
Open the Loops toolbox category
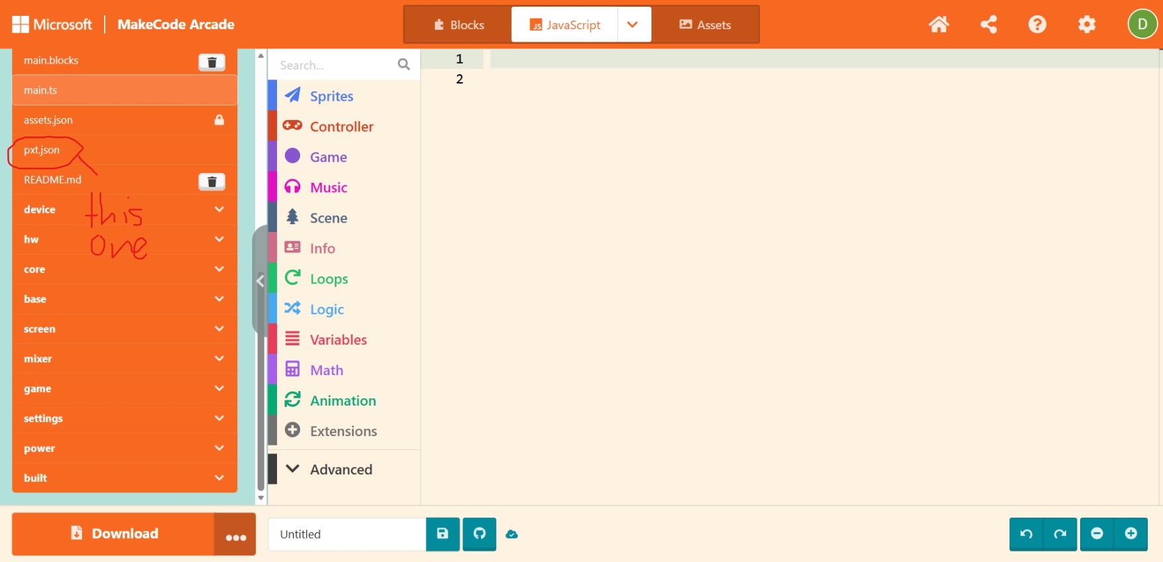tap(344, 279)
